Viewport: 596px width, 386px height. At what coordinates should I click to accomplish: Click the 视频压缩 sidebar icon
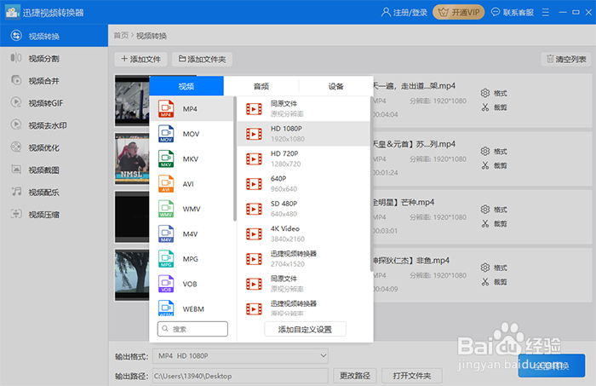pyautogui.click(x=16, y=214)
